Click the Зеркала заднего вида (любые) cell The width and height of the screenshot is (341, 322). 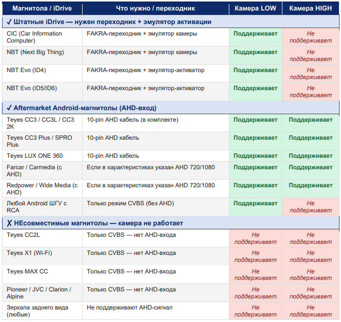click(x=42, y=311)
